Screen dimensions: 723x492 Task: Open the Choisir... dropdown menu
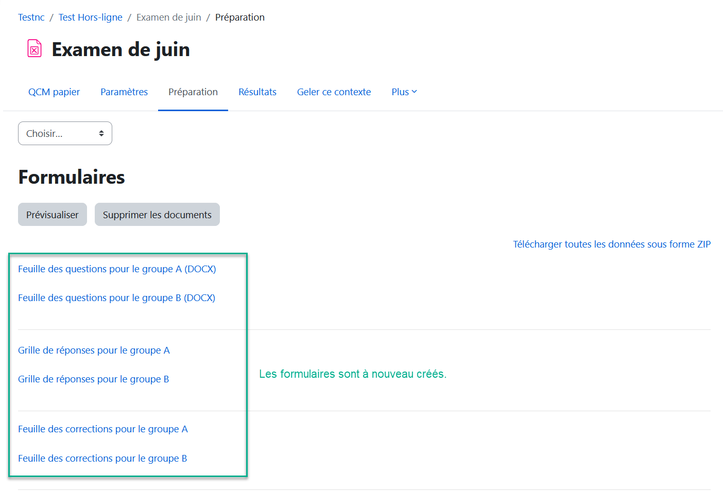pyautogui.click(x=65, y=133)
